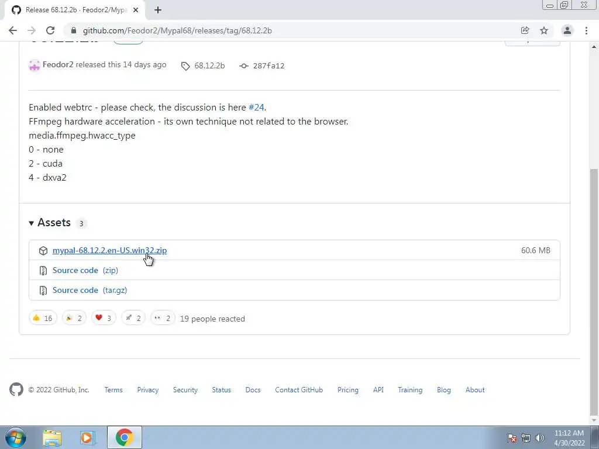
Task: Click the file icon for Source code (tar.gz)
Action: [43, 290]
